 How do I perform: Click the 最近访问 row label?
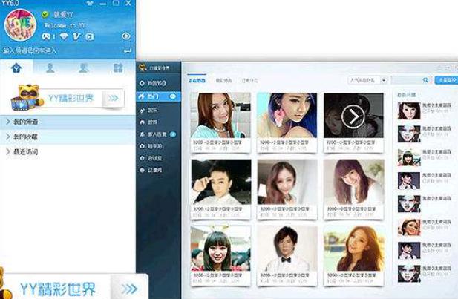[26, 152]
